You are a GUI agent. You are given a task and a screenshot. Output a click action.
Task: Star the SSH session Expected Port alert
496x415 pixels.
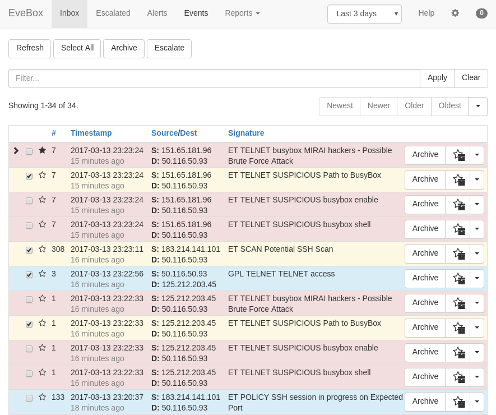(42, 398)
